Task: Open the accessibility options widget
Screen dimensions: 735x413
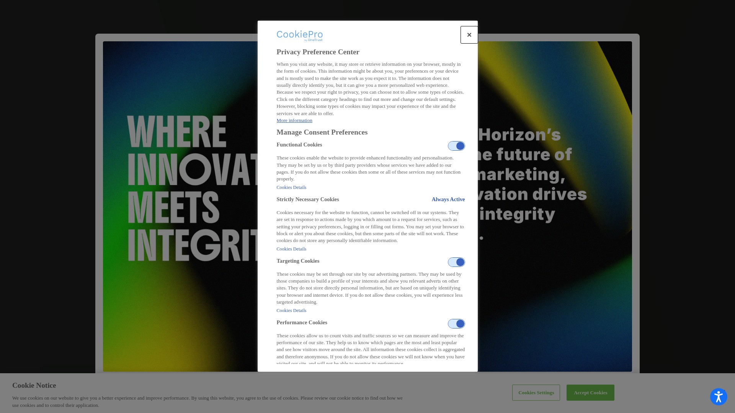Action: 719,397
